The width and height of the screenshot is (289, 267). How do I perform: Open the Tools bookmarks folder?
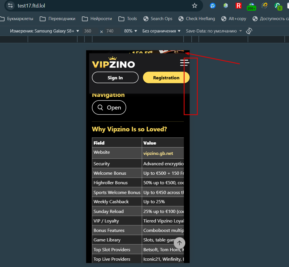coord(128,19)
